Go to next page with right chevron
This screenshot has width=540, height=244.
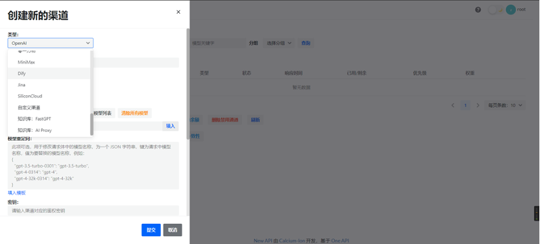[478, 105]
